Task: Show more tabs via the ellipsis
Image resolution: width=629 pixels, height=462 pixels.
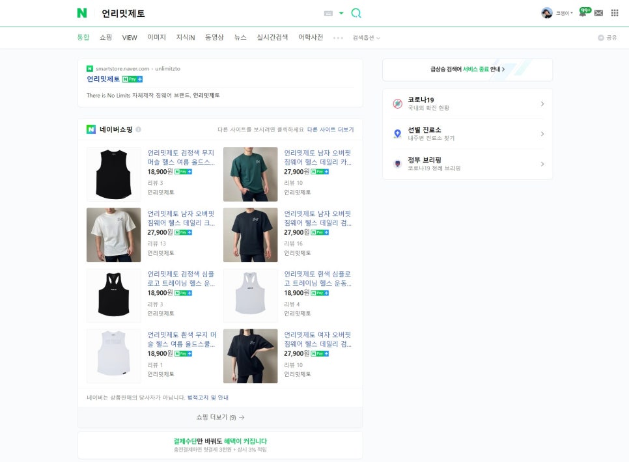Action: [x=338, y=38]
